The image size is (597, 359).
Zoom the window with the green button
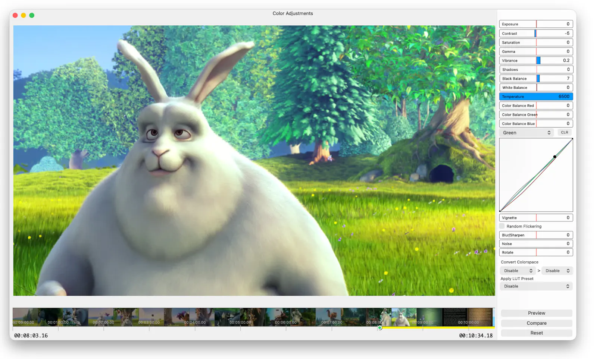click(x=32, y=15)
